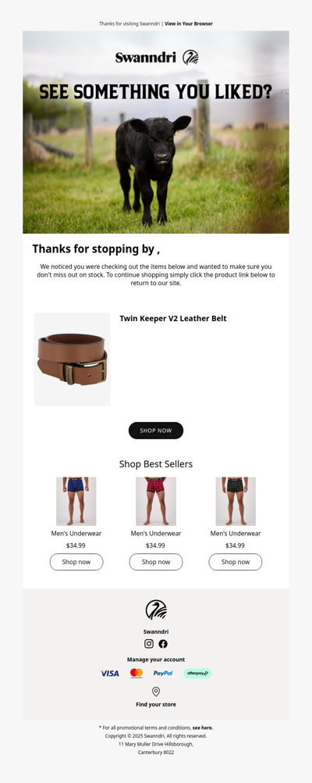
Task: Click the Find your store link
Action: [156, 705]
